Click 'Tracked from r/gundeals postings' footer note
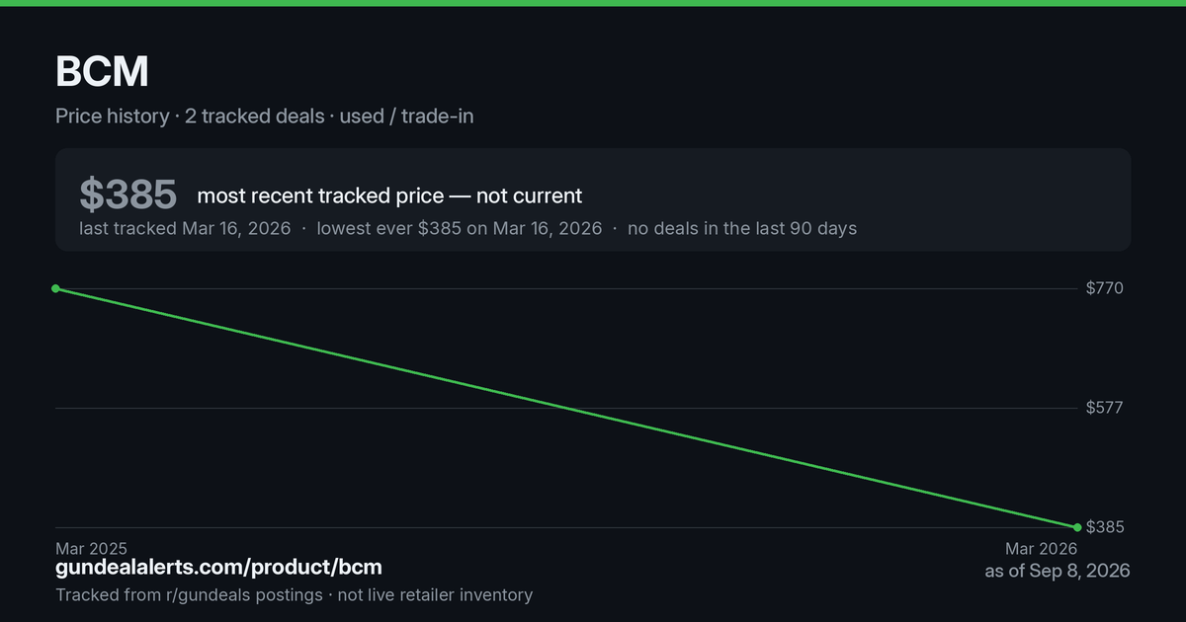 point(189,594)
